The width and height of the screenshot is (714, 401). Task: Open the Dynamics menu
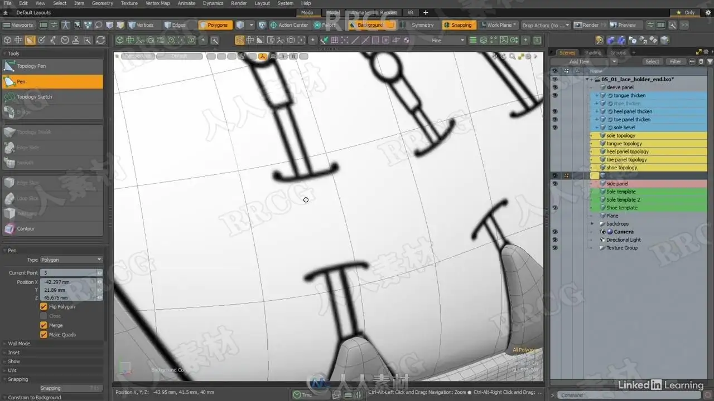coord(213,3)
